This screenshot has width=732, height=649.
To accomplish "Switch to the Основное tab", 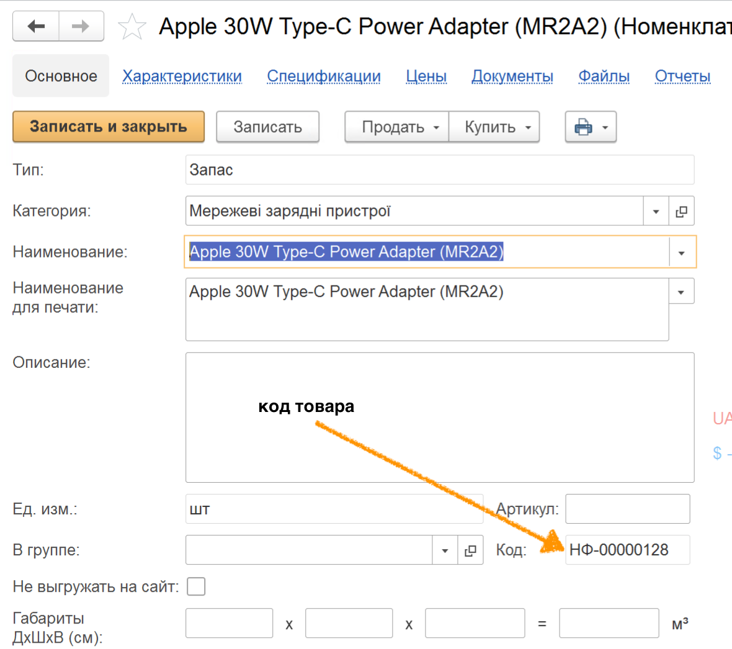I will (61, 76).
